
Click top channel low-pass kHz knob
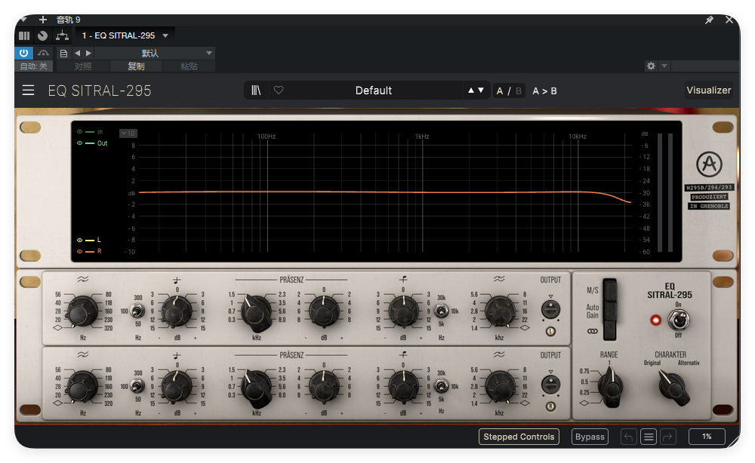(x=499, y=311)
